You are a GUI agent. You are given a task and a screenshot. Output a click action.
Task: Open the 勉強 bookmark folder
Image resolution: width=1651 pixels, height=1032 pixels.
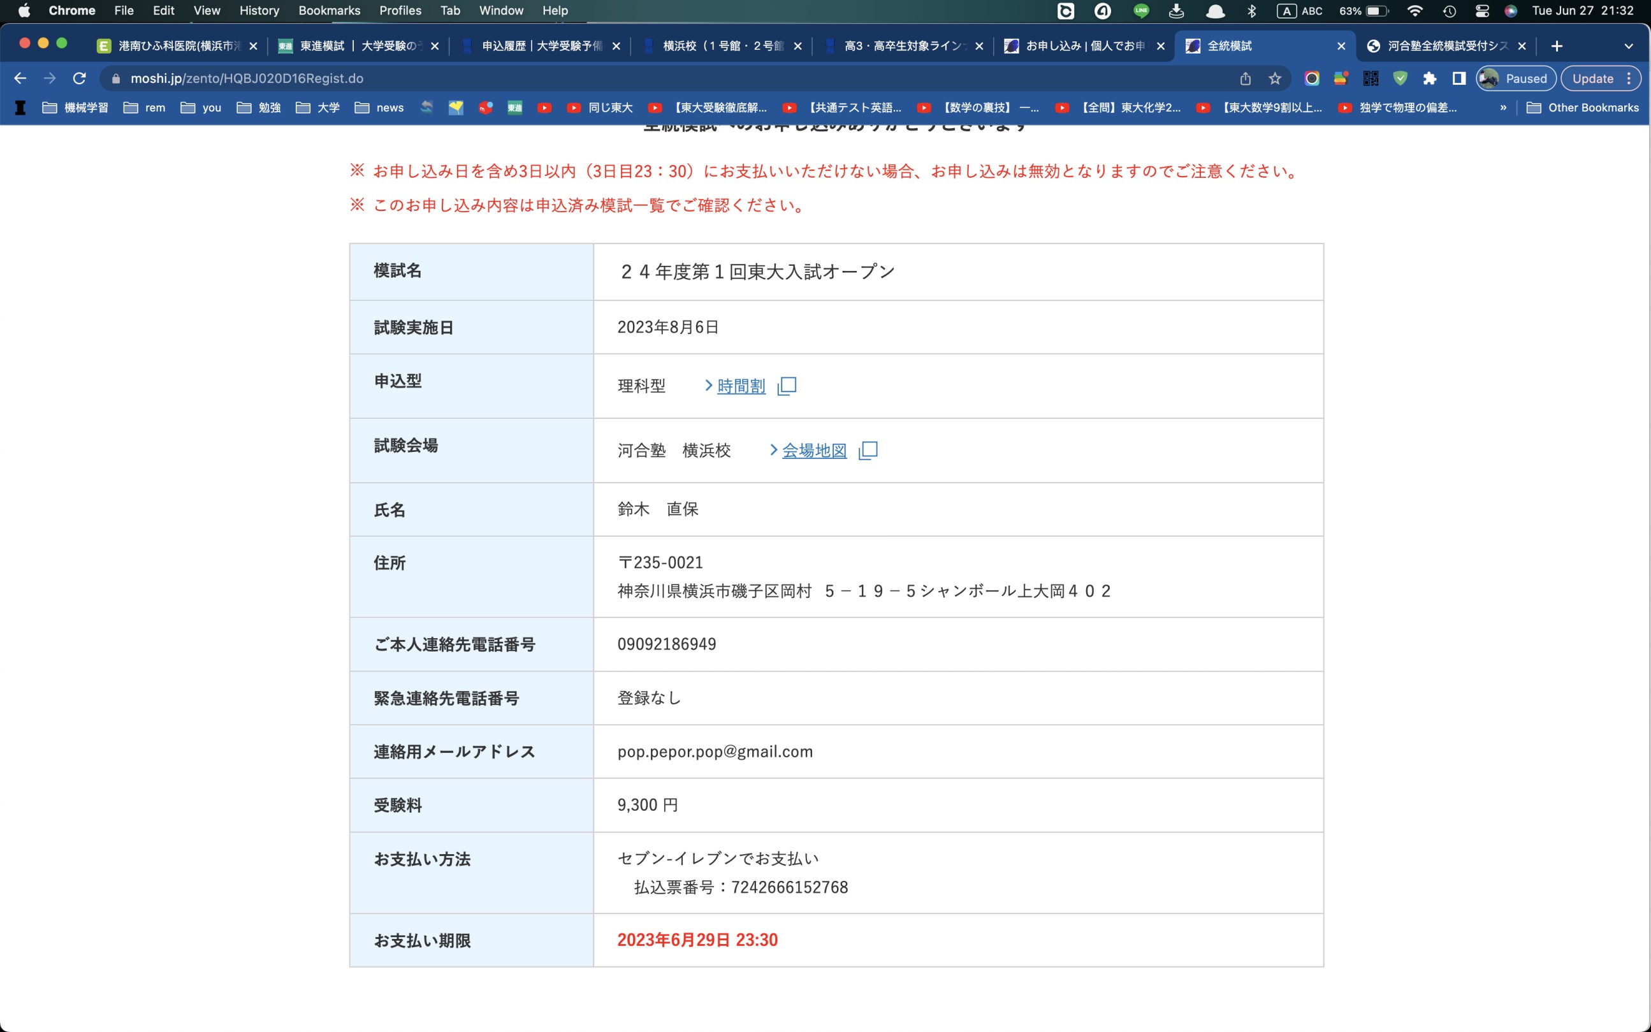point(259,107)
